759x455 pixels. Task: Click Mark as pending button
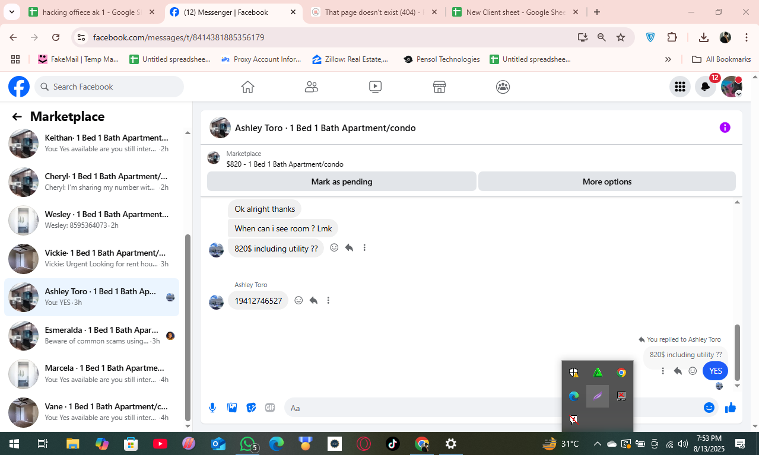342,182
